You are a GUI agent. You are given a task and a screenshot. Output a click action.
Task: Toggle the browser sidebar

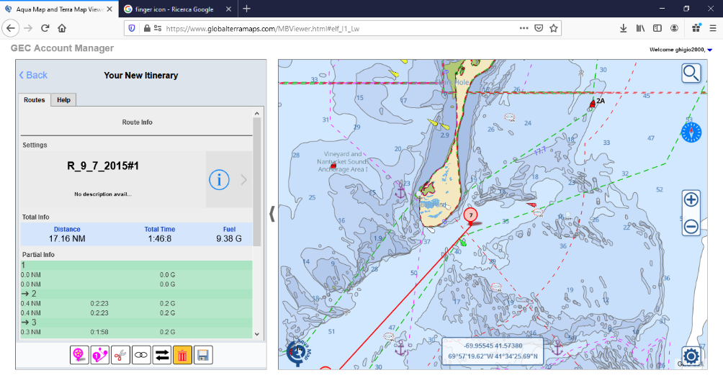pos(657,28)
